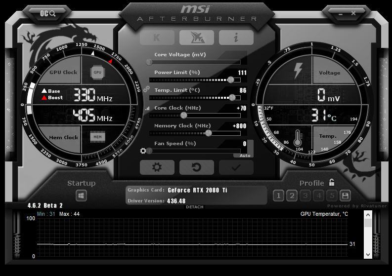Open the information i button

[x=236, y=38]
